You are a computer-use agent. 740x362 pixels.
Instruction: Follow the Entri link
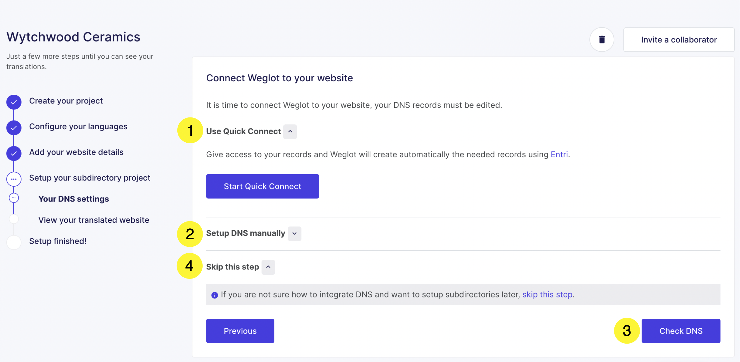pyautogui.click(x=559, y=155)
